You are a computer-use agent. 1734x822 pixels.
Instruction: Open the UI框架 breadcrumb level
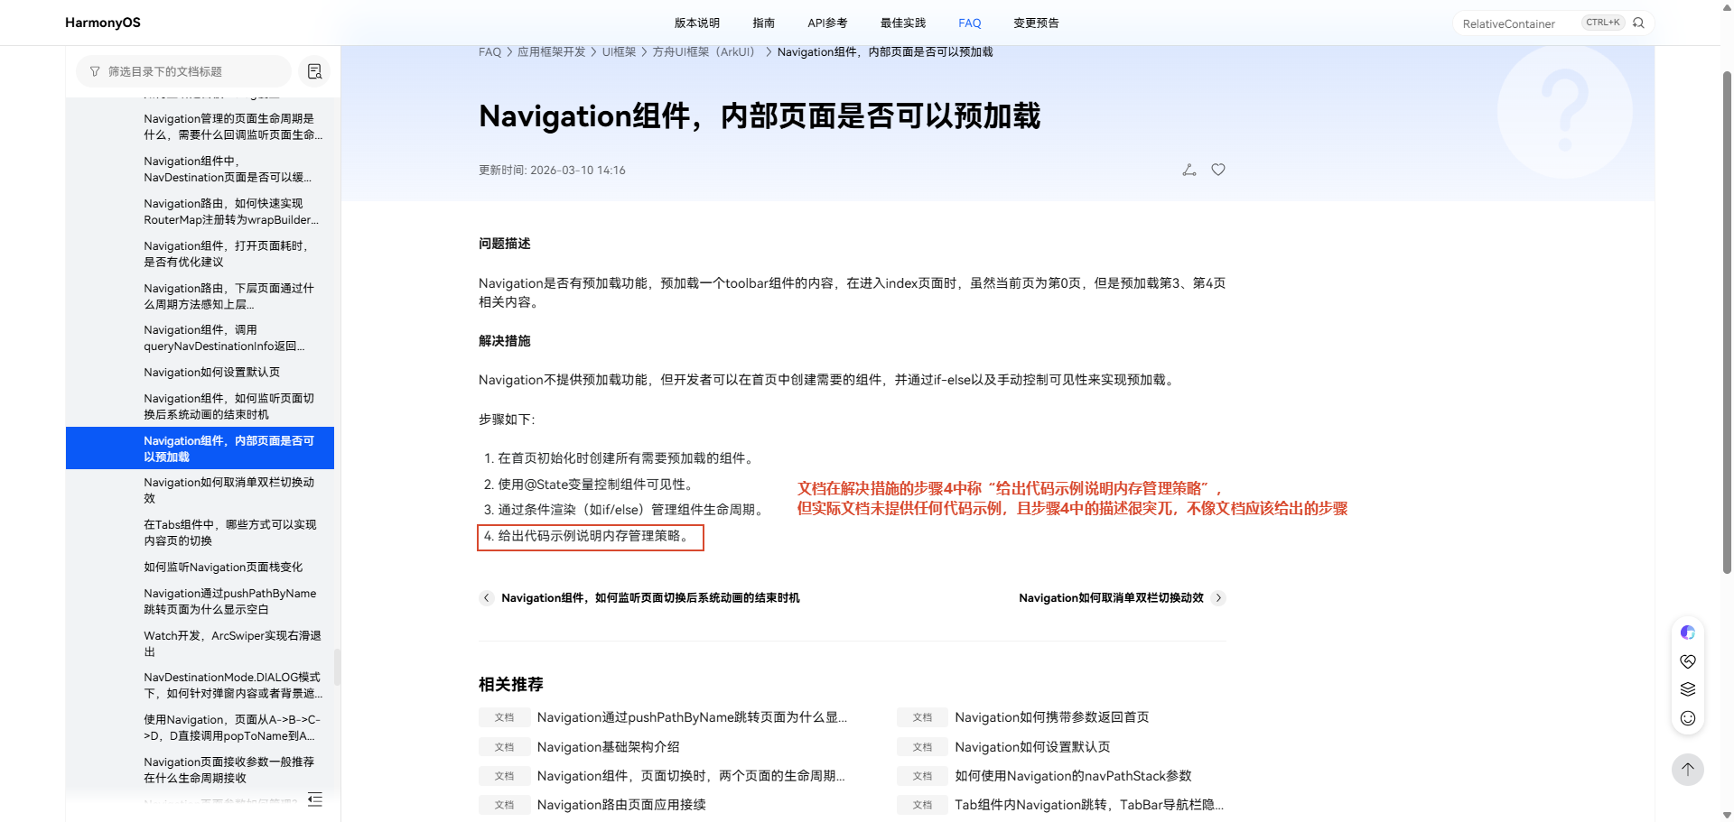point(619,52)
